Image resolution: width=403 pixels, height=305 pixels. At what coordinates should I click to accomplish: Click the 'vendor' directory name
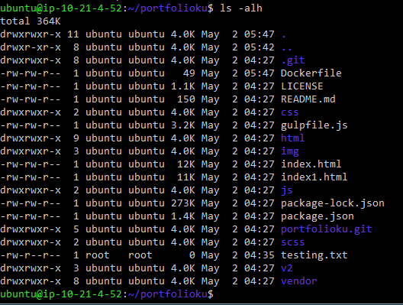299,281
